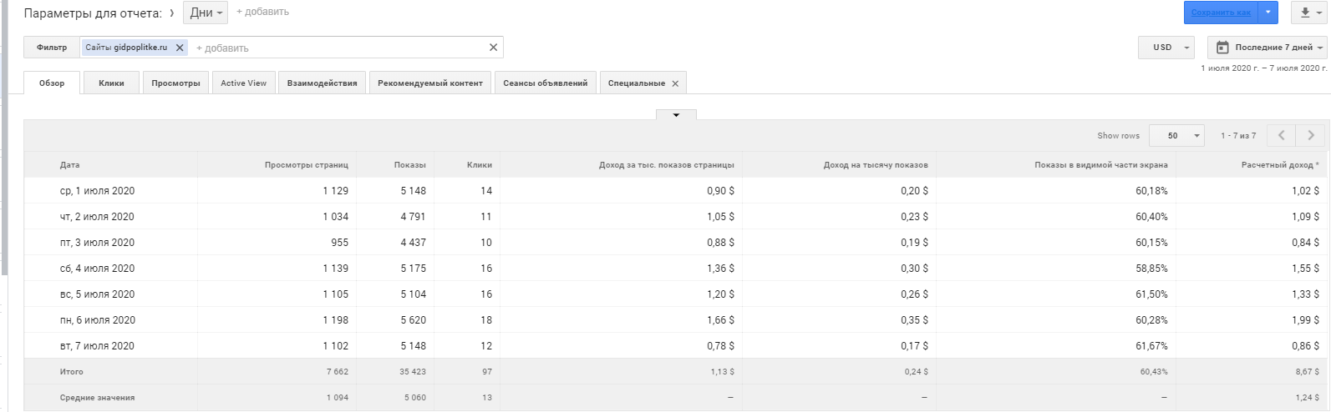
Task: Add a report parameter via + добавить
Action: (262, 12)
